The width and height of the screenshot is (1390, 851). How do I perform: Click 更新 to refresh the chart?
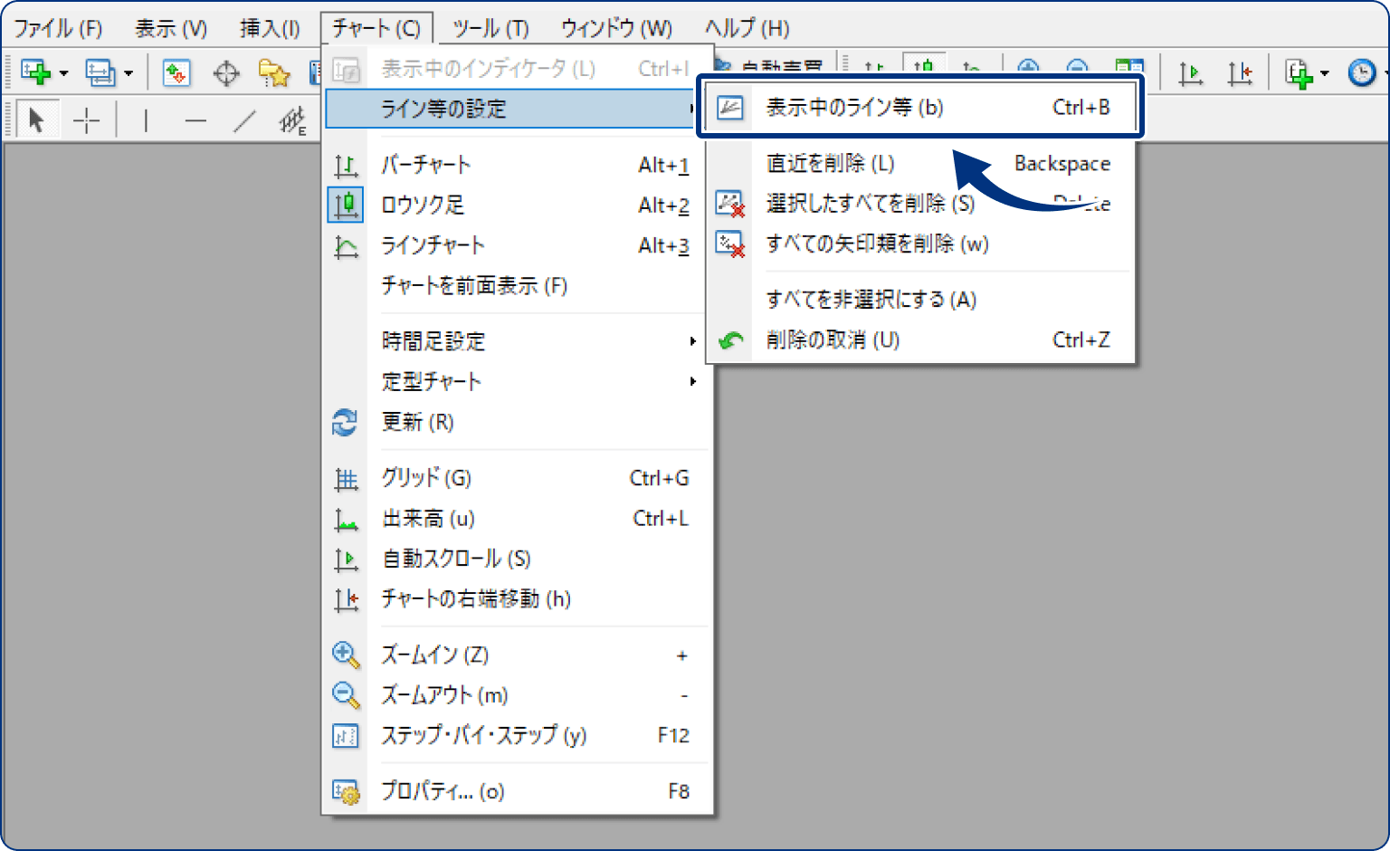click(418, 422)
